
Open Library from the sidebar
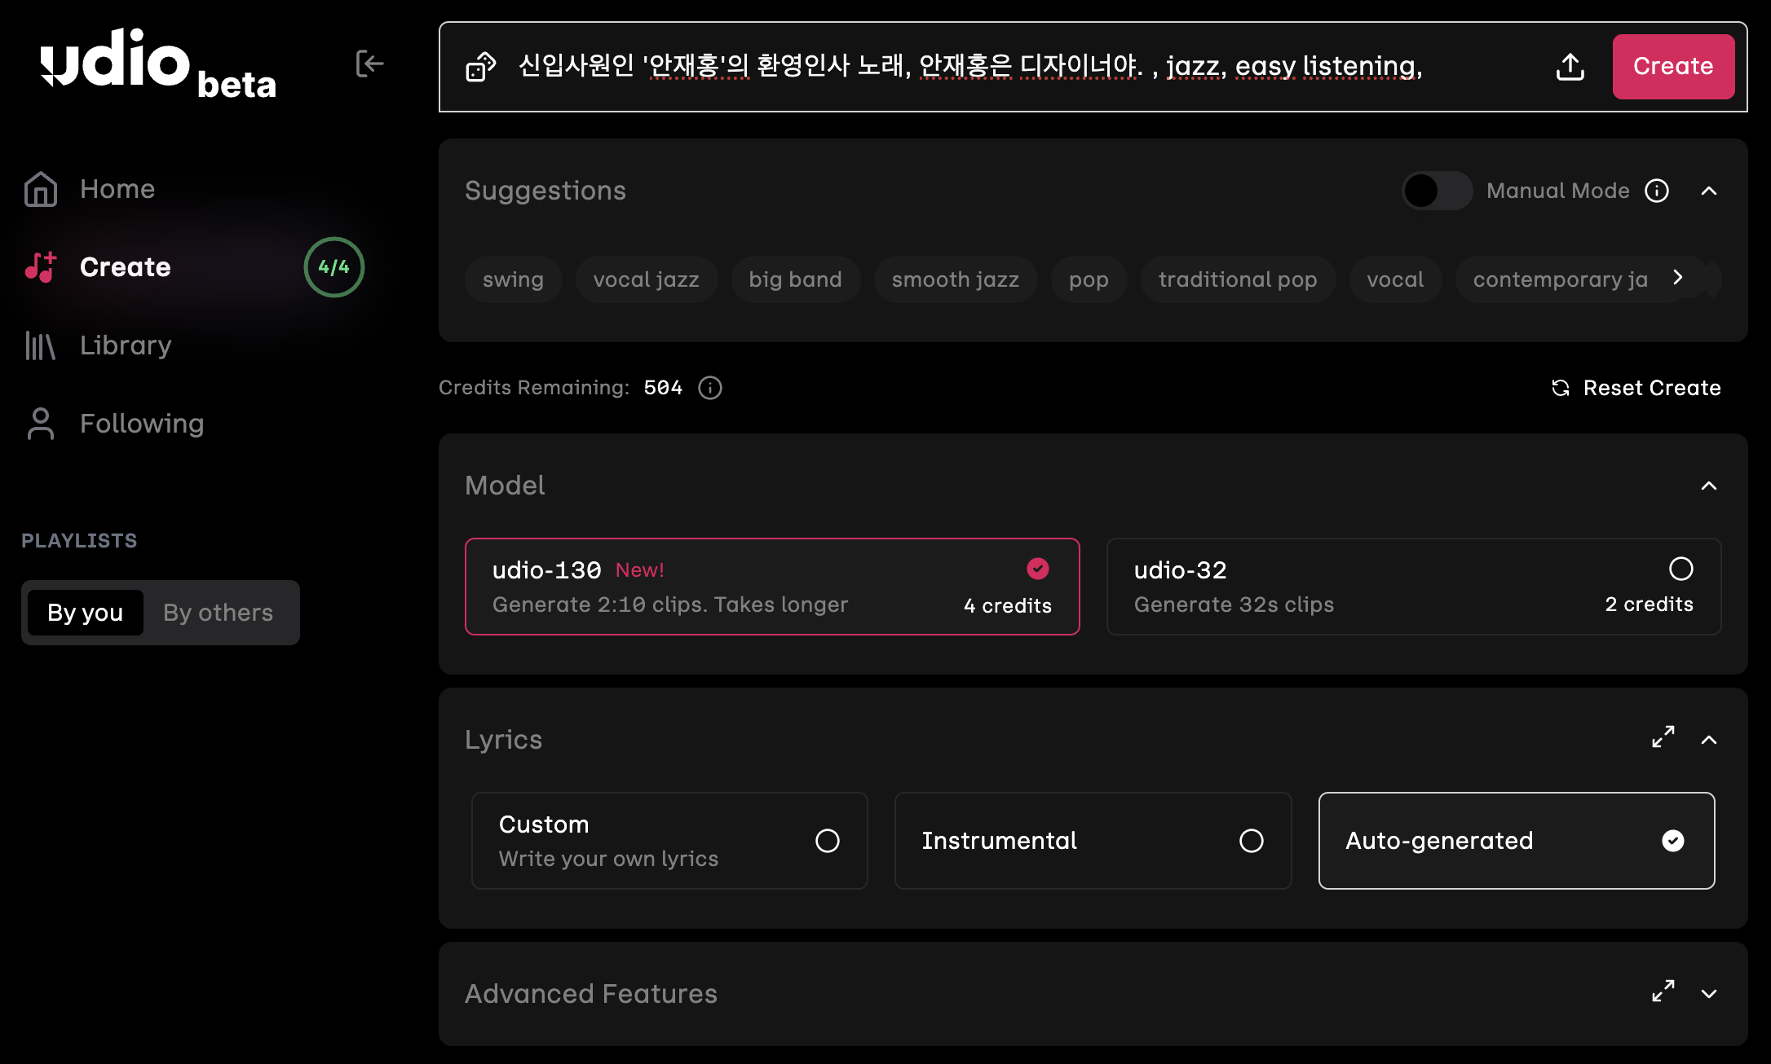125,345
